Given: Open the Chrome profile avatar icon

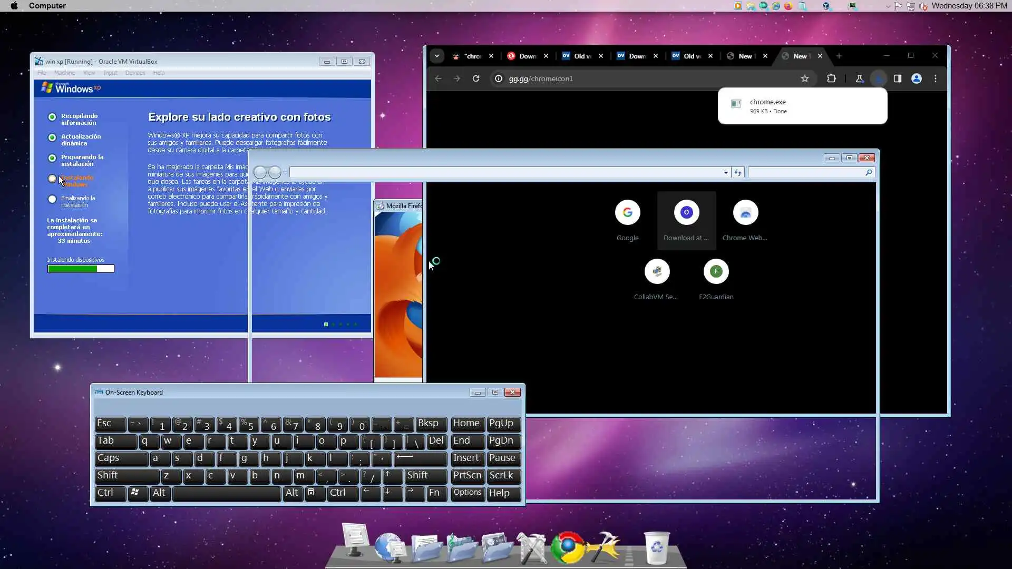Looking at the screenshot, I should click(917, 79).
